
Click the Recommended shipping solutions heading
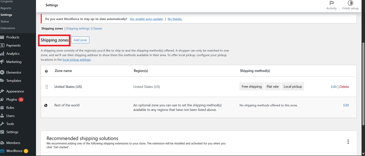click(x=82, y=138)
